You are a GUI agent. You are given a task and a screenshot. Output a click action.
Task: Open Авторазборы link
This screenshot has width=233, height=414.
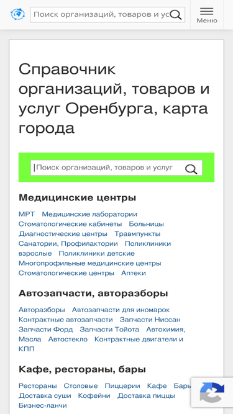click(42, 310)
